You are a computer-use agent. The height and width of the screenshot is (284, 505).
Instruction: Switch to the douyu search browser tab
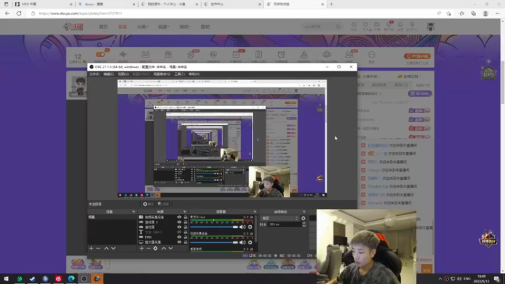click(106, 4)
